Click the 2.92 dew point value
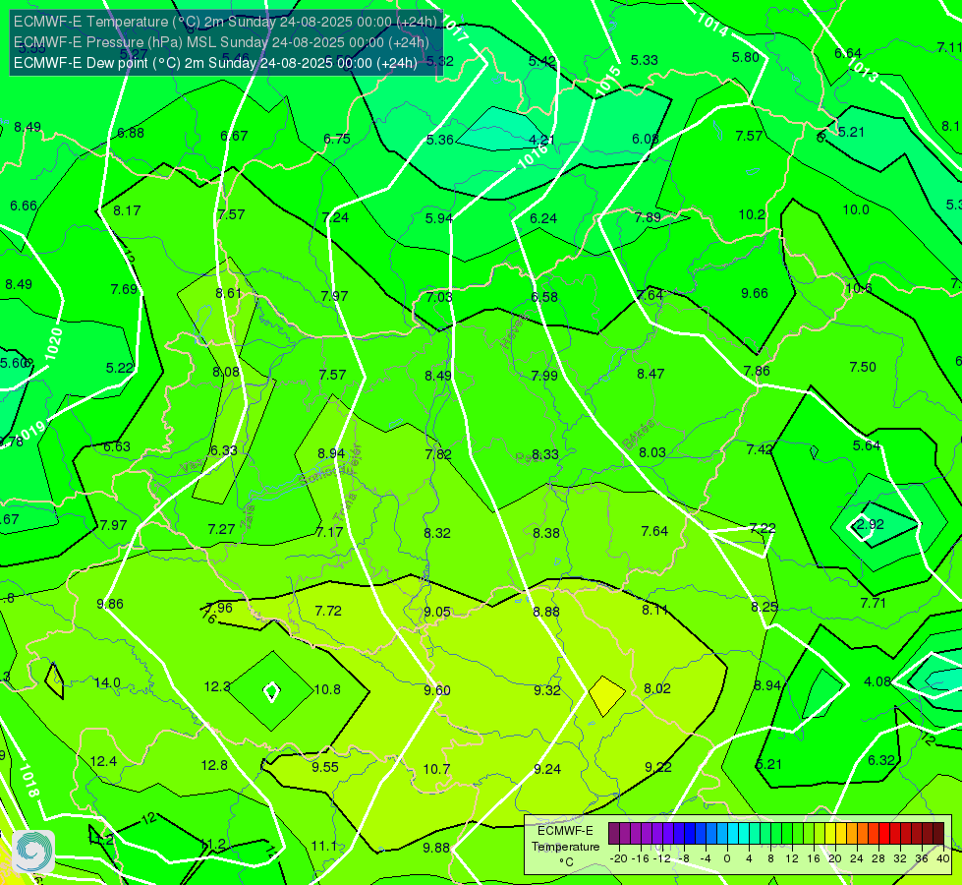 click(870, 524)
